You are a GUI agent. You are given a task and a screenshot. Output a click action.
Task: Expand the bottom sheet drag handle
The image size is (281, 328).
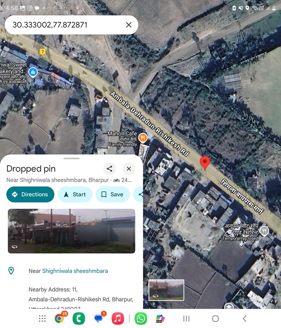72,159
